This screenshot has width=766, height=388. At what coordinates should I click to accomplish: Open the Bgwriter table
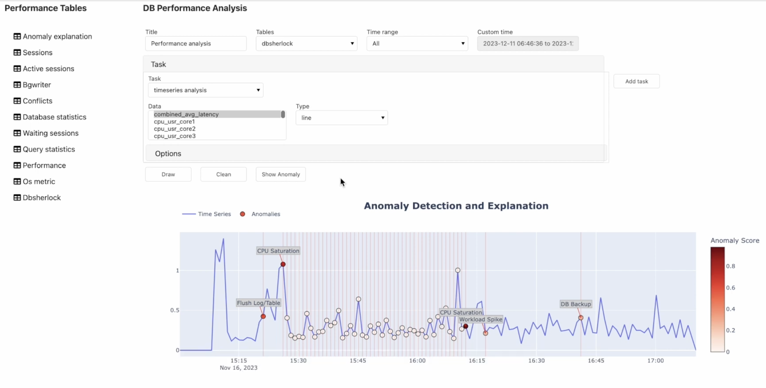pyautogui.click(x=37, y=85)
